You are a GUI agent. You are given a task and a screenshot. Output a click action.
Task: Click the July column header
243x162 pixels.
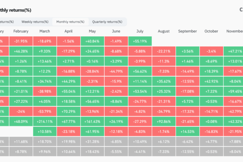[140, 31]
